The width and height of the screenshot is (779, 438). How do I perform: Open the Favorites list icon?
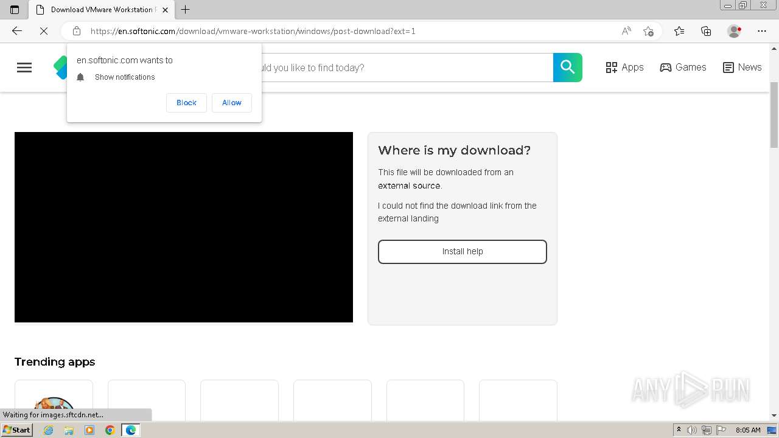point(679,31)
